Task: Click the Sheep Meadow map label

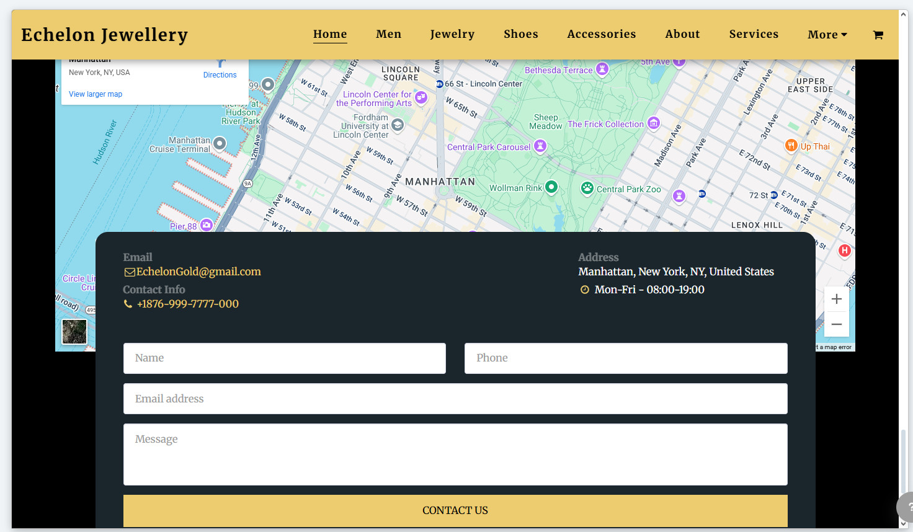Action: pyautogui.click(x=546, y=122)
